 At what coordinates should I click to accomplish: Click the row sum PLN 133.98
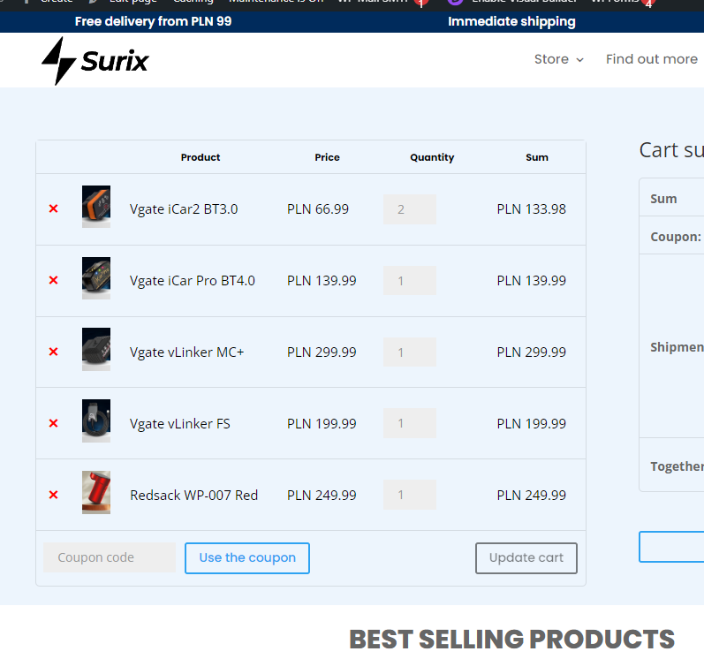(x=531, y=209)
